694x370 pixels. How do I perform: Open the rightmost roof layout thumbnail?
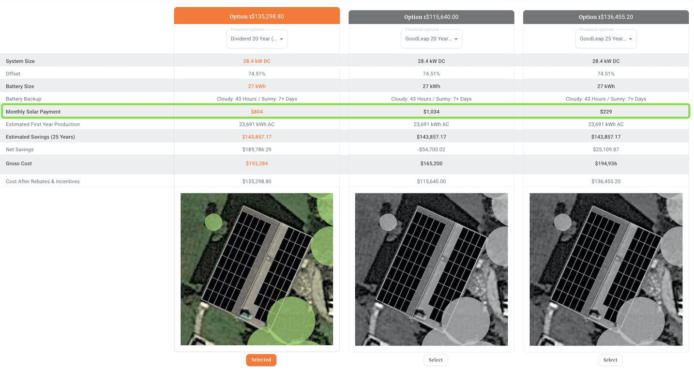click(606, 269)
